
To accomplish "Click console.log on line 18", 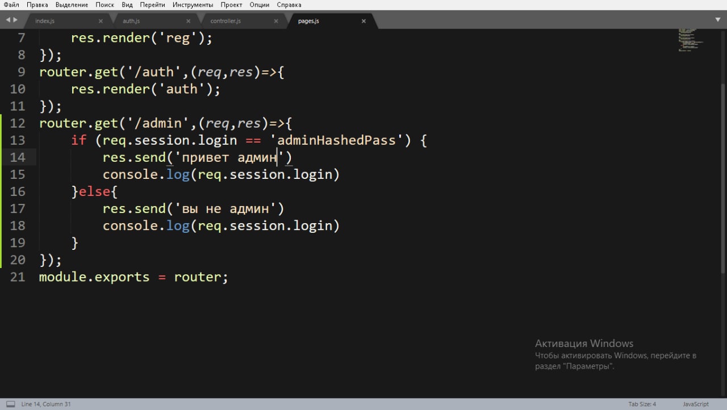I will point(146,225).
